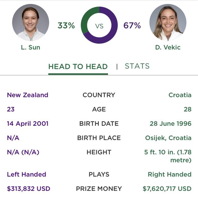The height and width of the screenshot is (198, 198).
Task: Select the New Zealand country value
Action: point(28,95)
